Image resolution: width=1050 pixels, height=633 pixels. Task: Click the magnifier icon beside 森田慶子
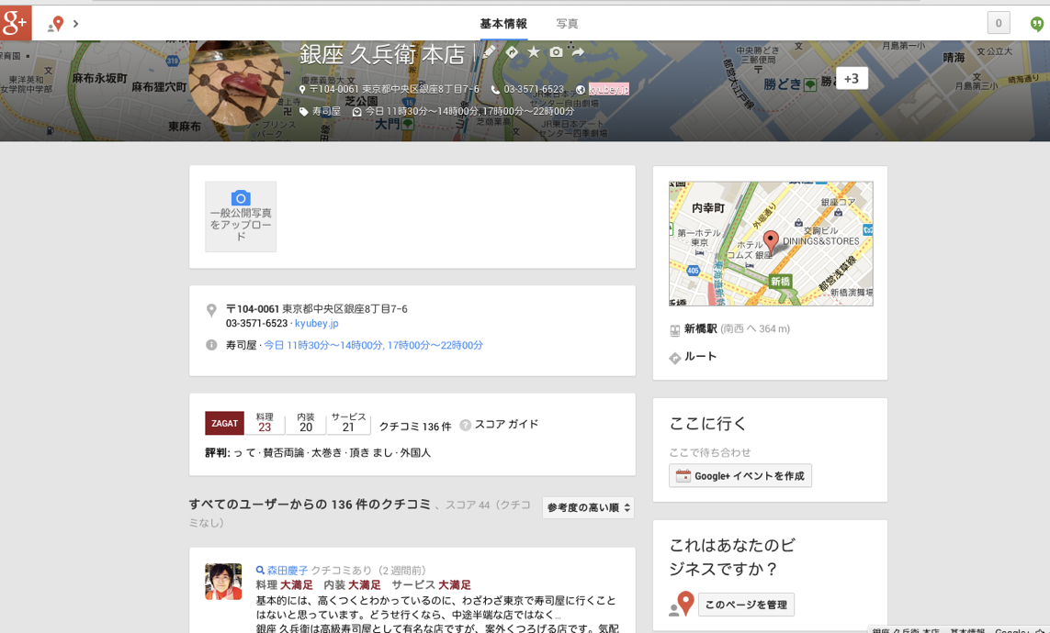(260, 571)
